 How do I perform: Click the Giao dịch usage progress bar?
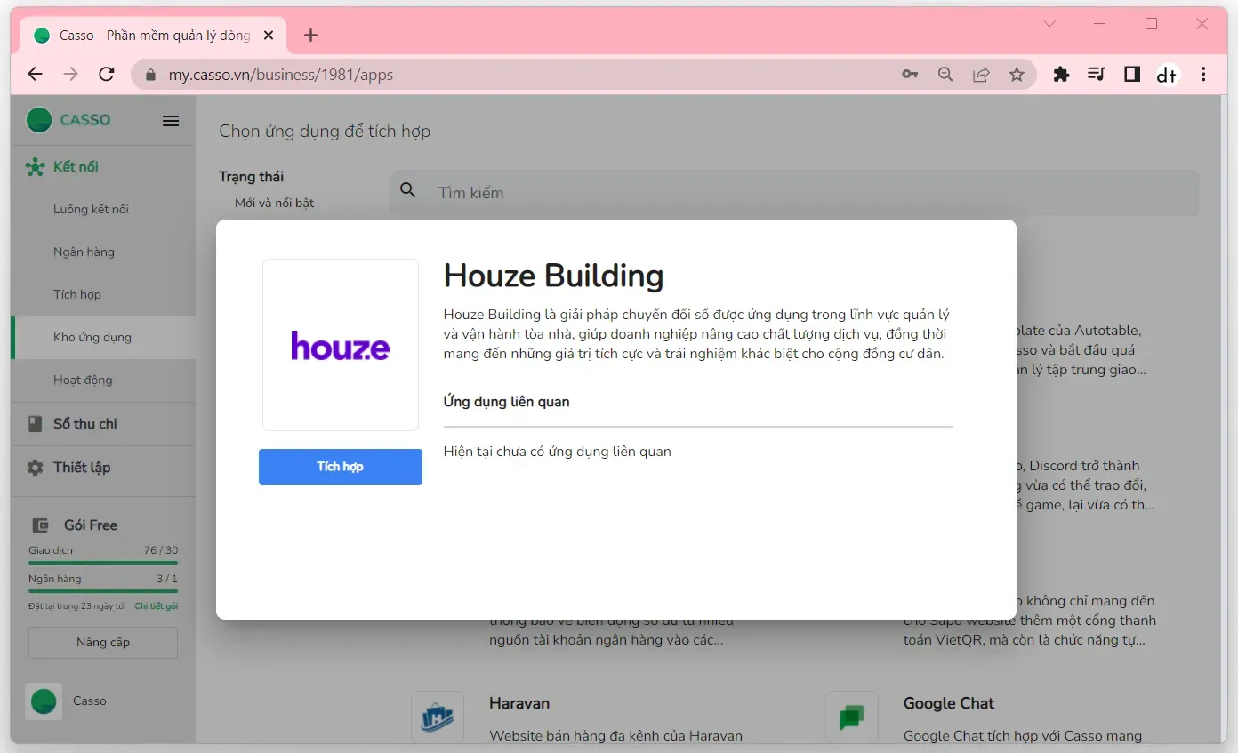coord(103,562)
